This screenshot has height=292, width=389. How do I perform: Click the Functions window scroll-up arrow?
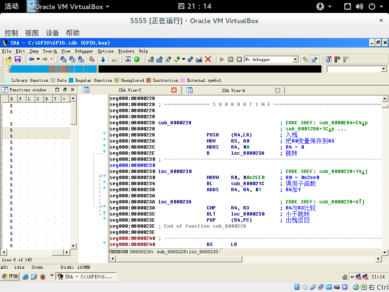click(73, 98)
